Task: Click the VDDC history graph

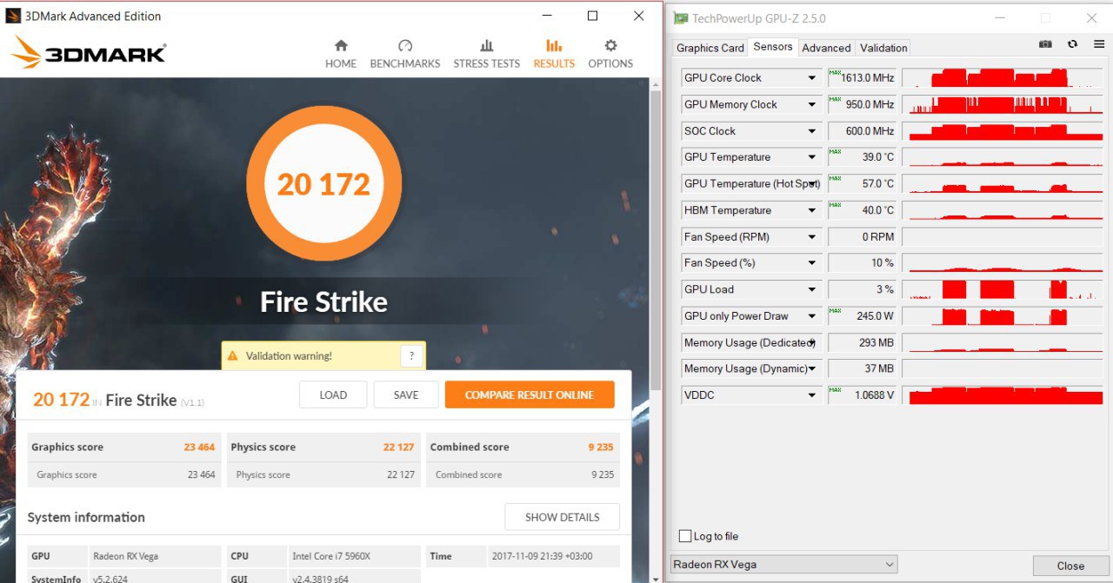Action: coord(1003,395)
